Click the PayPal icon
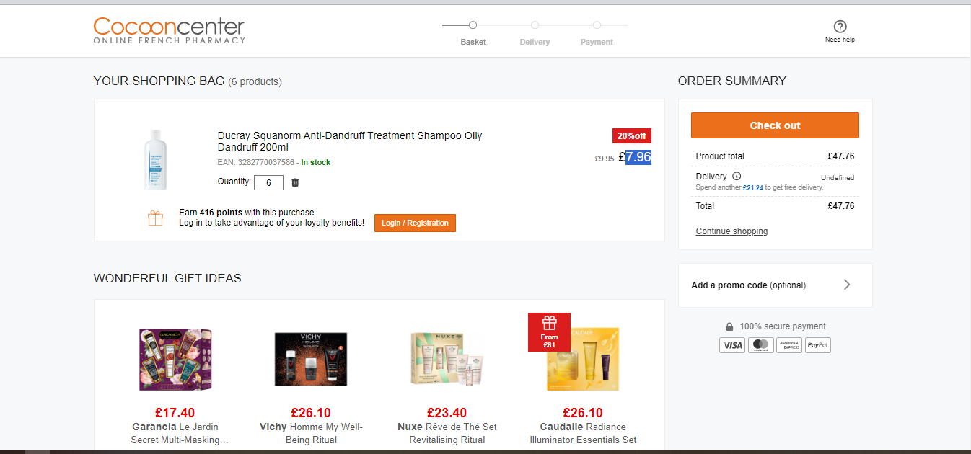Screen dimensions: 971x454 (817, 345)
